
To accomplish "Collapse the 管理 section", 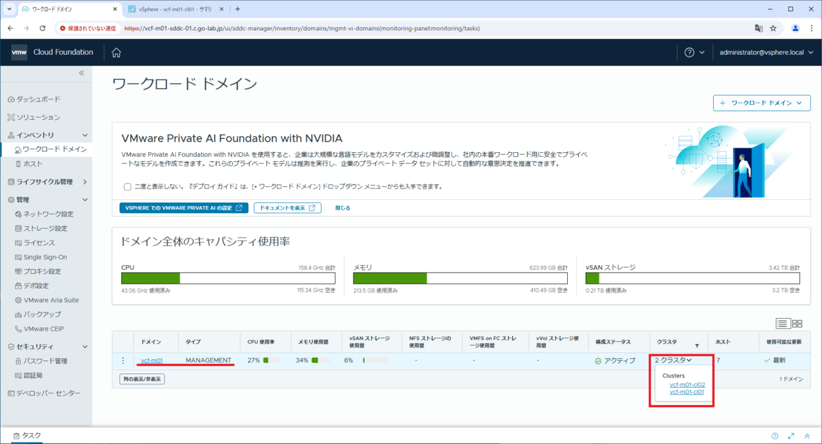I will coord(85,200).
